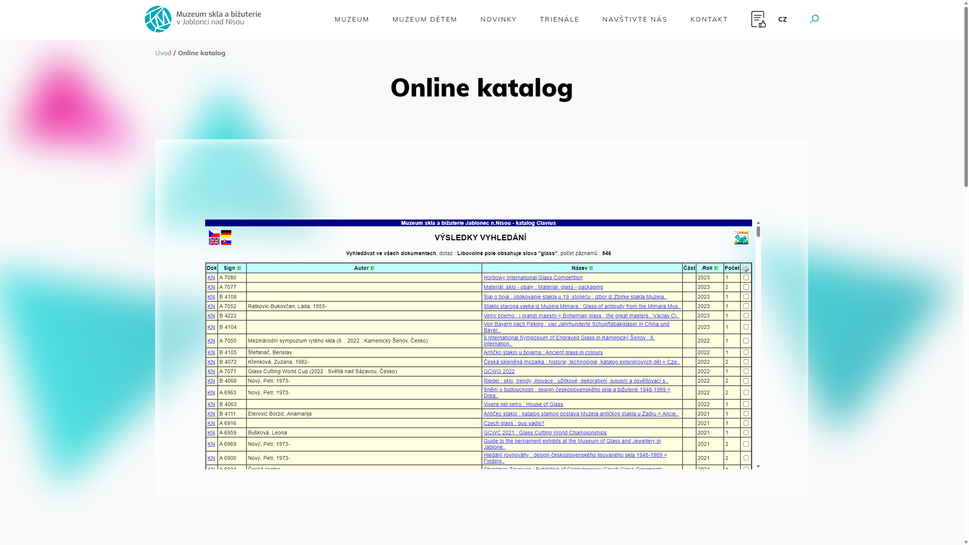Switch catalog to Slovak flag language

(226, 241)
